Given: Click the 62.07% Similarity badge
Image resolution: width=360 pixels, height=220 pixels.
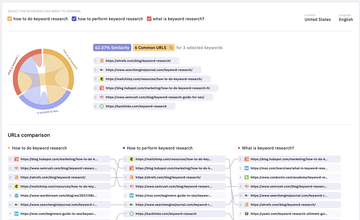Looking at the screenshot, I should click(x=112, y=48).
